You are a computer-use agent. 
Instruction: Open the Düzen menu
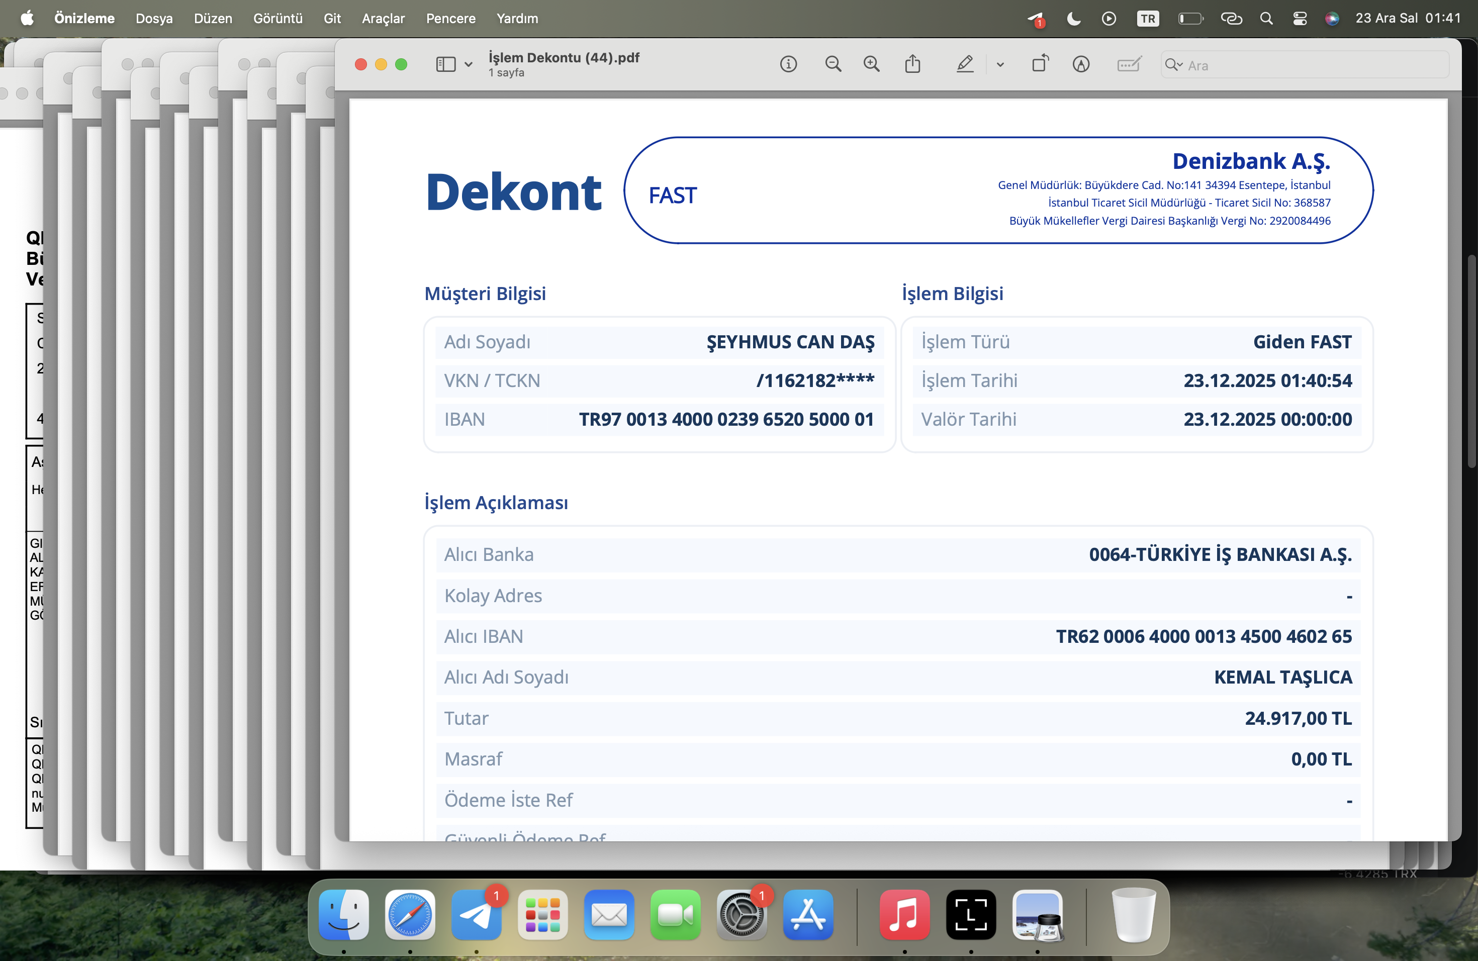(213, 19)
